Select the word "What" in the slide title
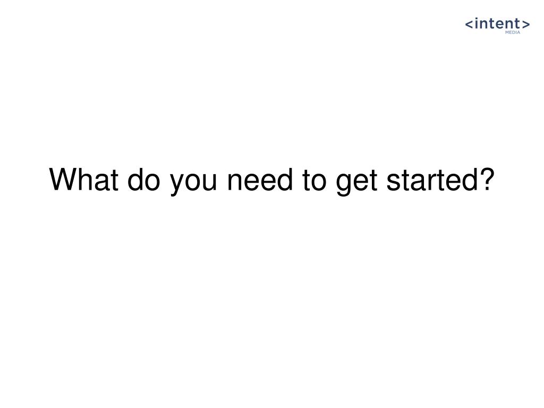544x408 pixels. (83, 180)
